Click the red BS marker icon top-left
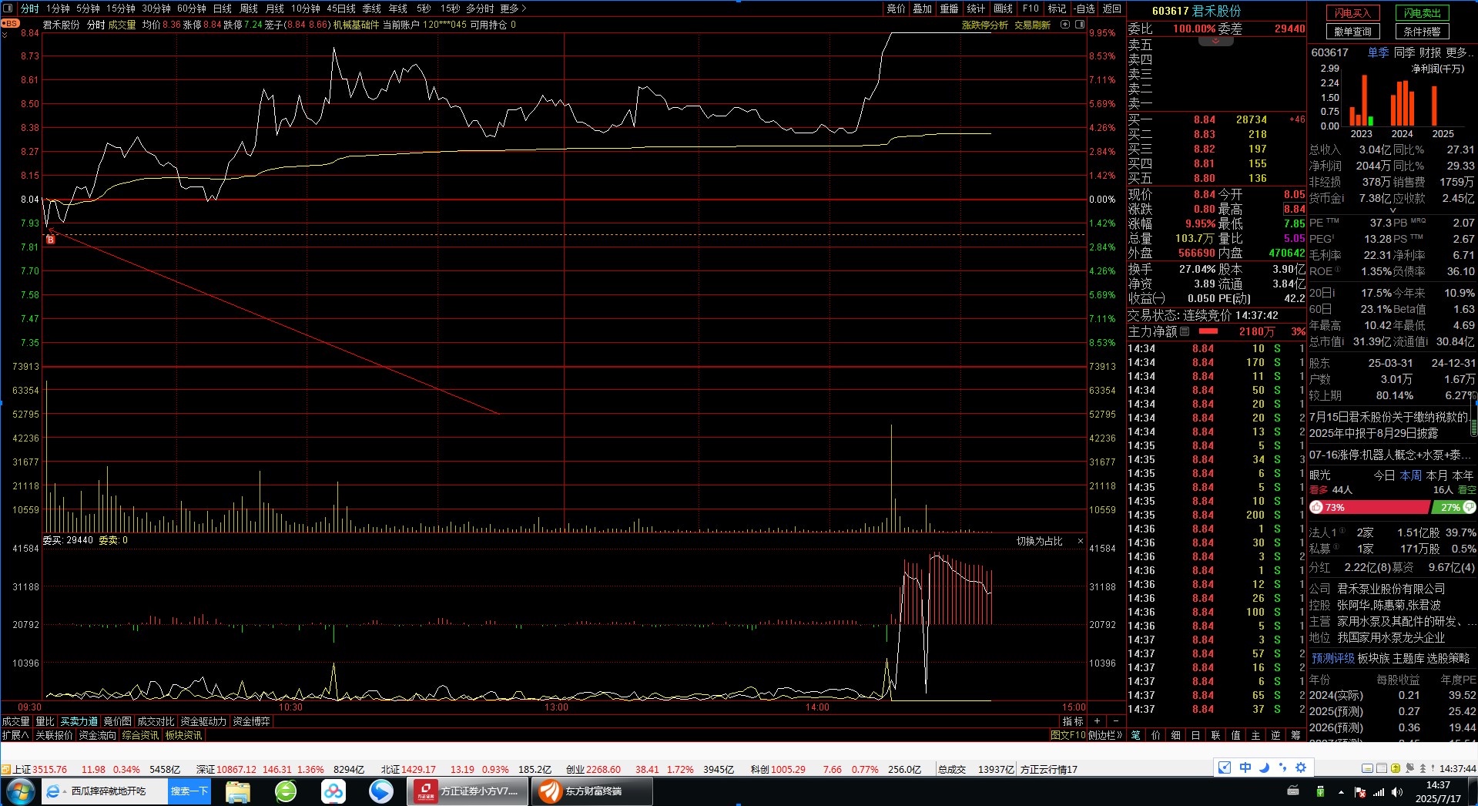The image size is (1478, 806). coord(10,23)
